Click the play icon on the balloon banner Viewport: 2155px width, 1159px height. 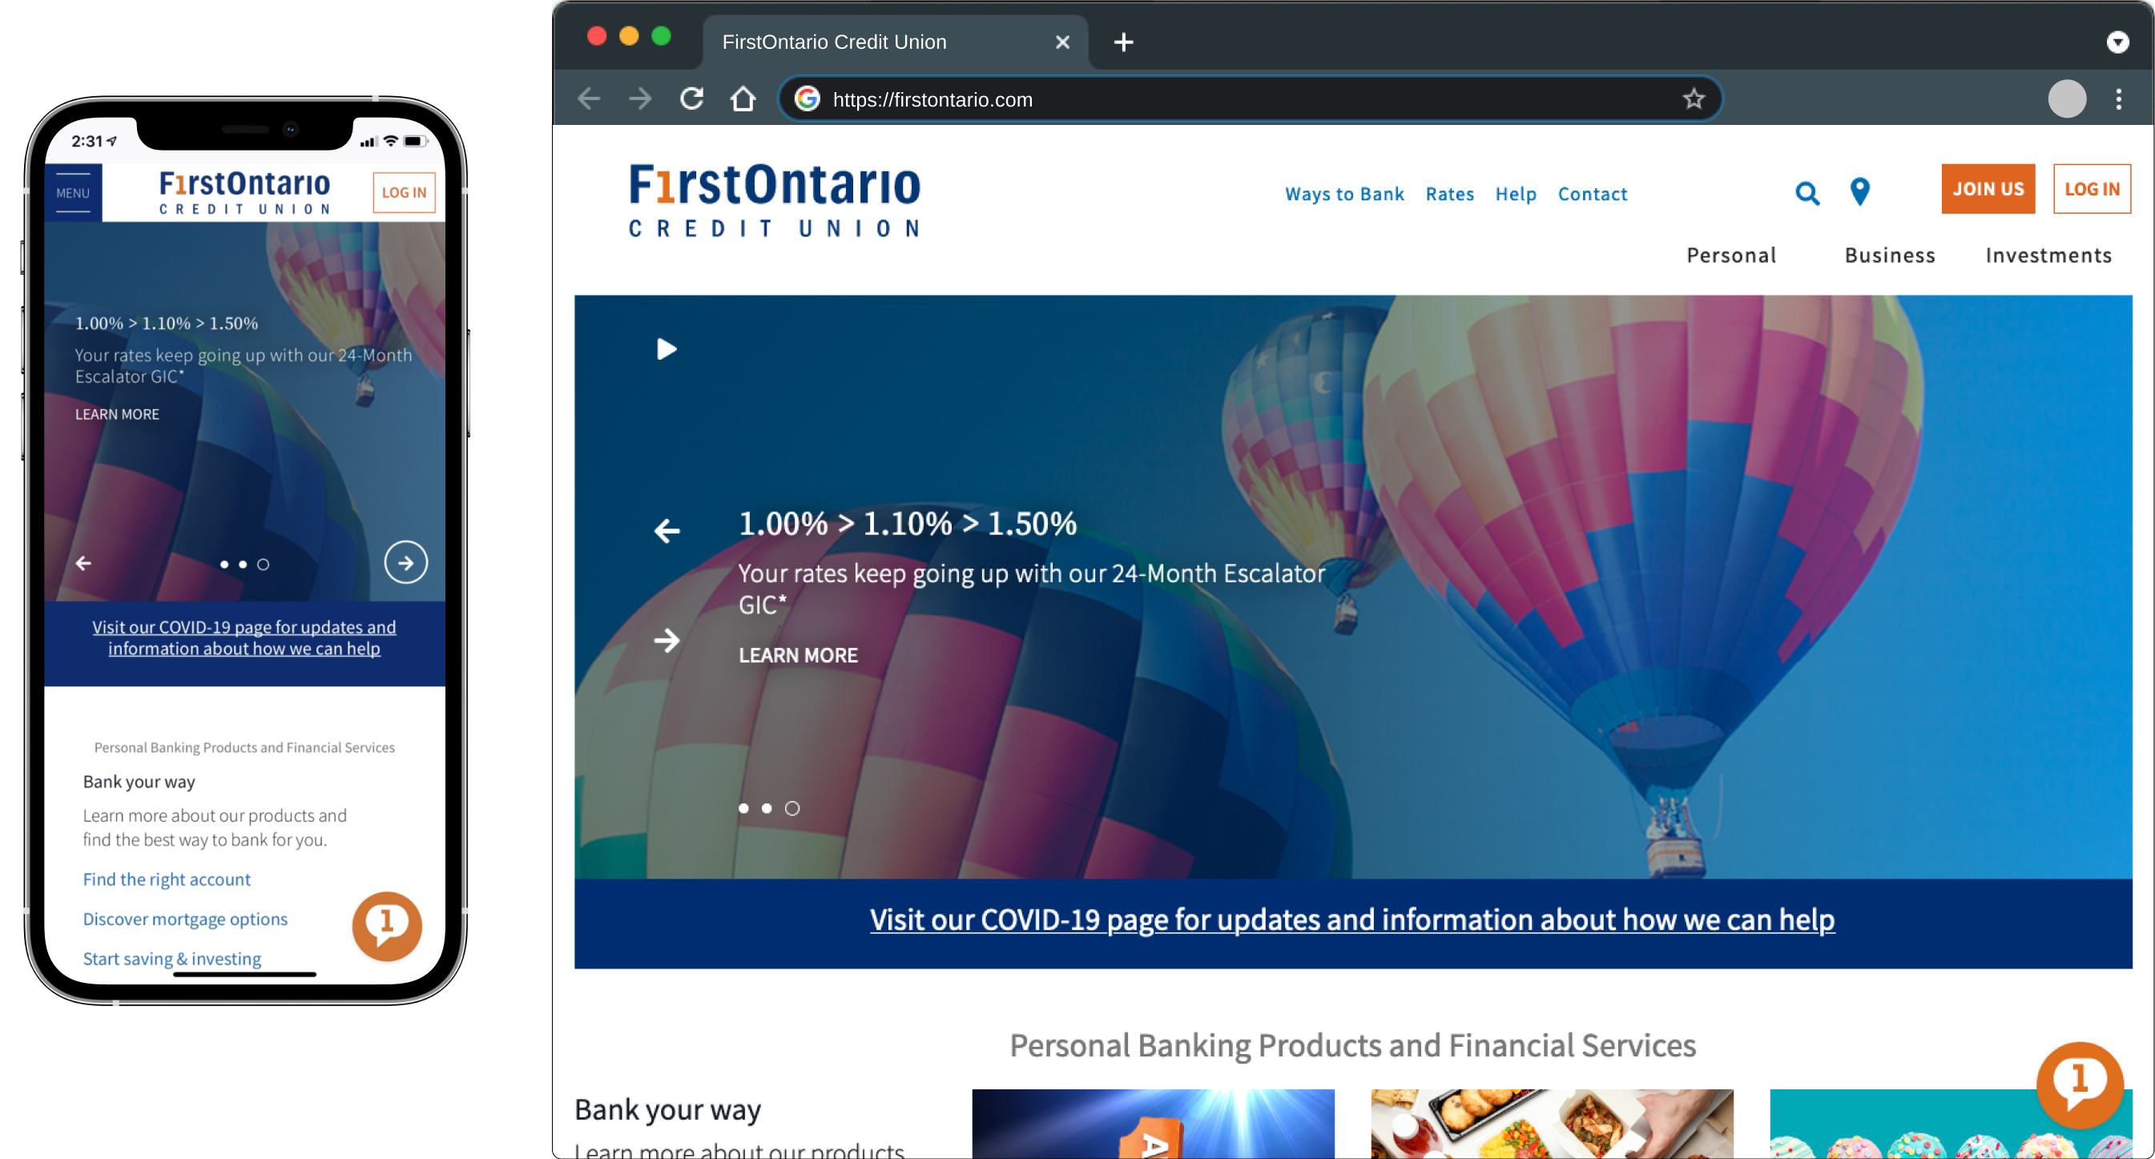point(666,348)
